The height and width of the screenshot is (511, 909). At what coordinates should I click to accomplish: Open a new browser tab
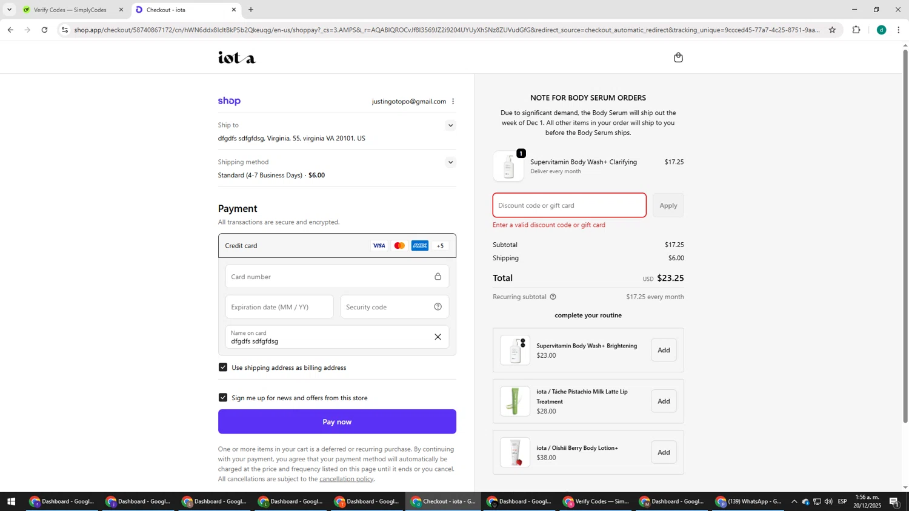click(251, 10)
